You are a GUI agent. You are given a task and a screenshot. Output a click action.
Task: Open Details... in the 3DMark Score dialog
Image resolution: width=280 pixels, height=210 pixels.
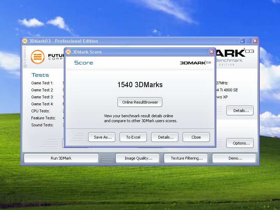tap(165, 137)
